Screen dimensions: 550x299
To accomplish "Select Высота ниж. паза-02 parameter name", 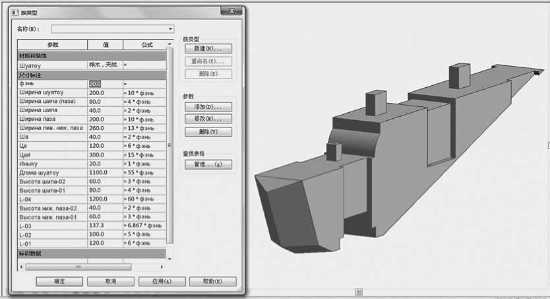I will tap(48, 209).
